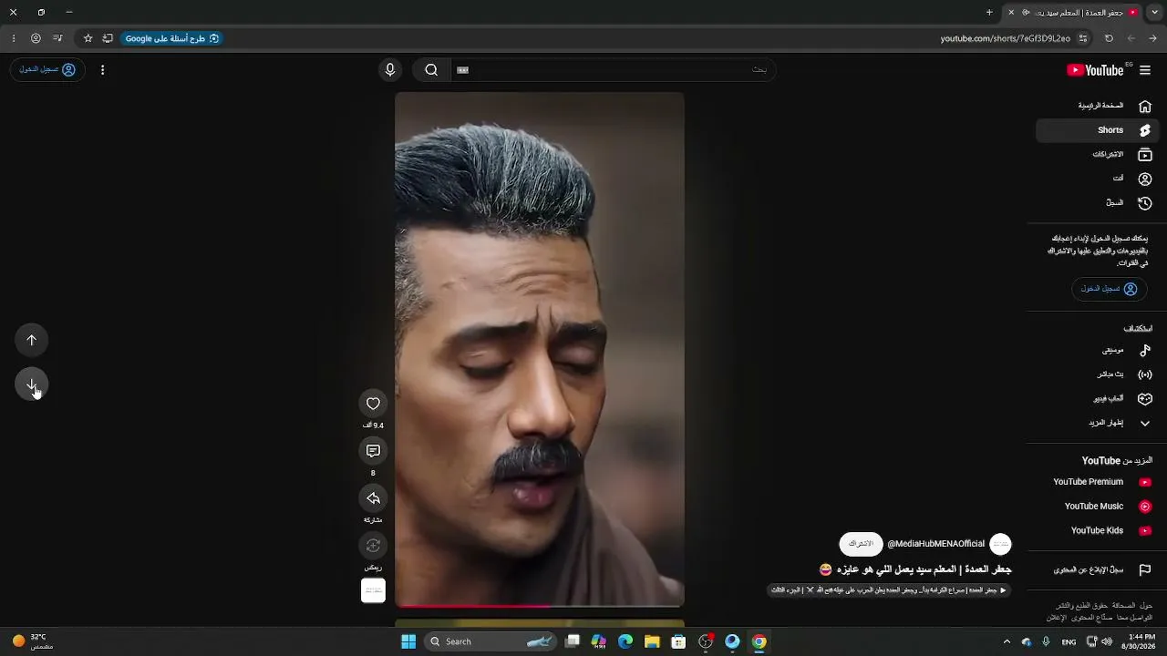Open YouTube Kids link
The image size is (1167, 656).
click(1098, 530)
